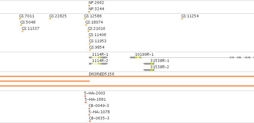This screenshot has width=254, height=123.
Task: Select the 31538R-2 transcript label
Action: [160, 67]
